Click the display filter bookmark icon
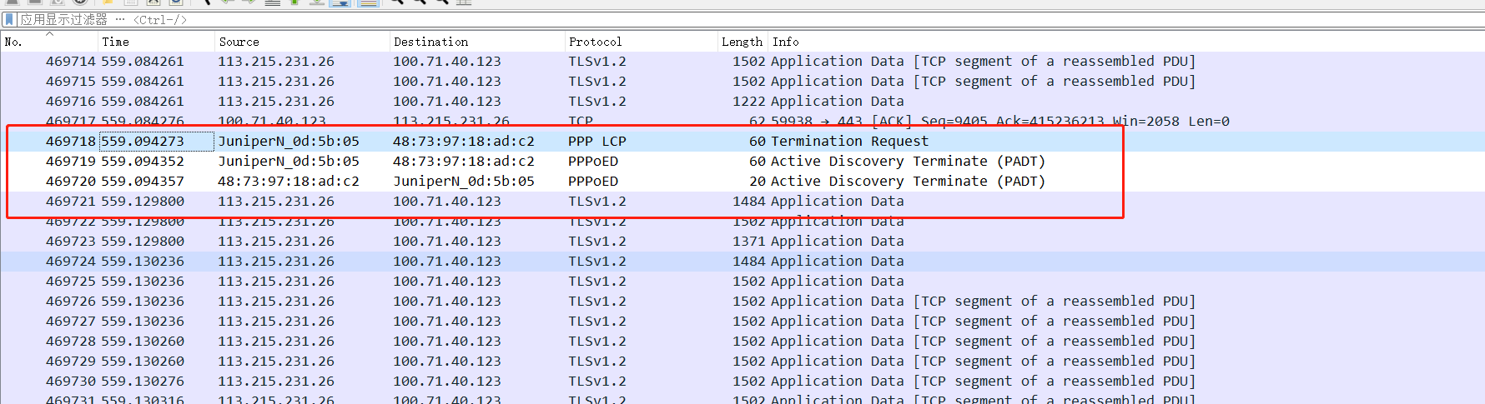 click(x=10, y=19)
